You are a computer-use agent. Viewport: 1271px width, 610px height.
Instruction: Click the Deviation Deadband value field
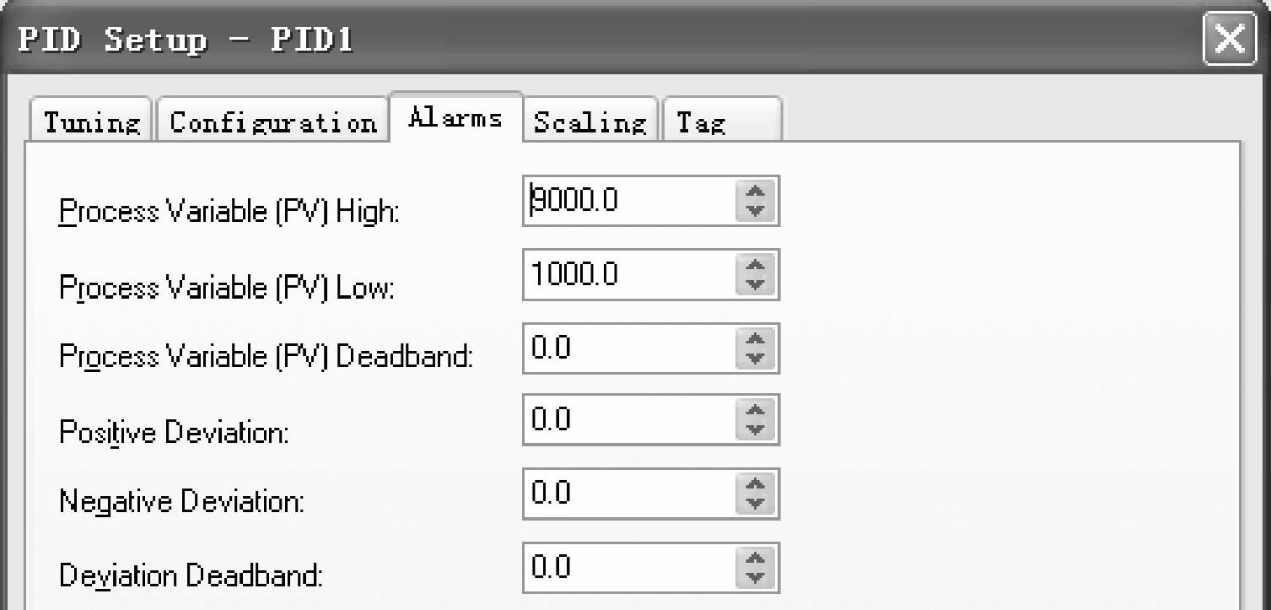[x=630, y=566]
